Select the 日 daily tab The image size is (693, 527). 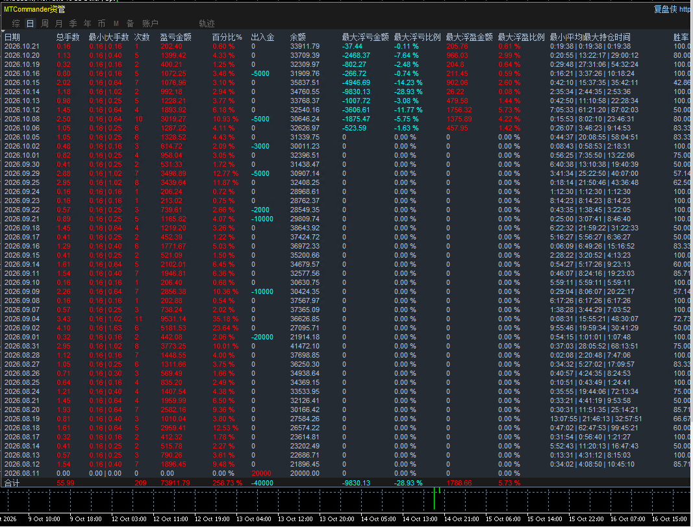click(30, 23)
